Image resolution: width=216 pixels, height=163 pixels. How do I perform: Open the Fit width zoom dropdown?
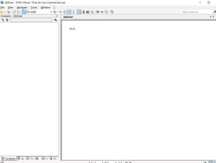tap(51, 12)
